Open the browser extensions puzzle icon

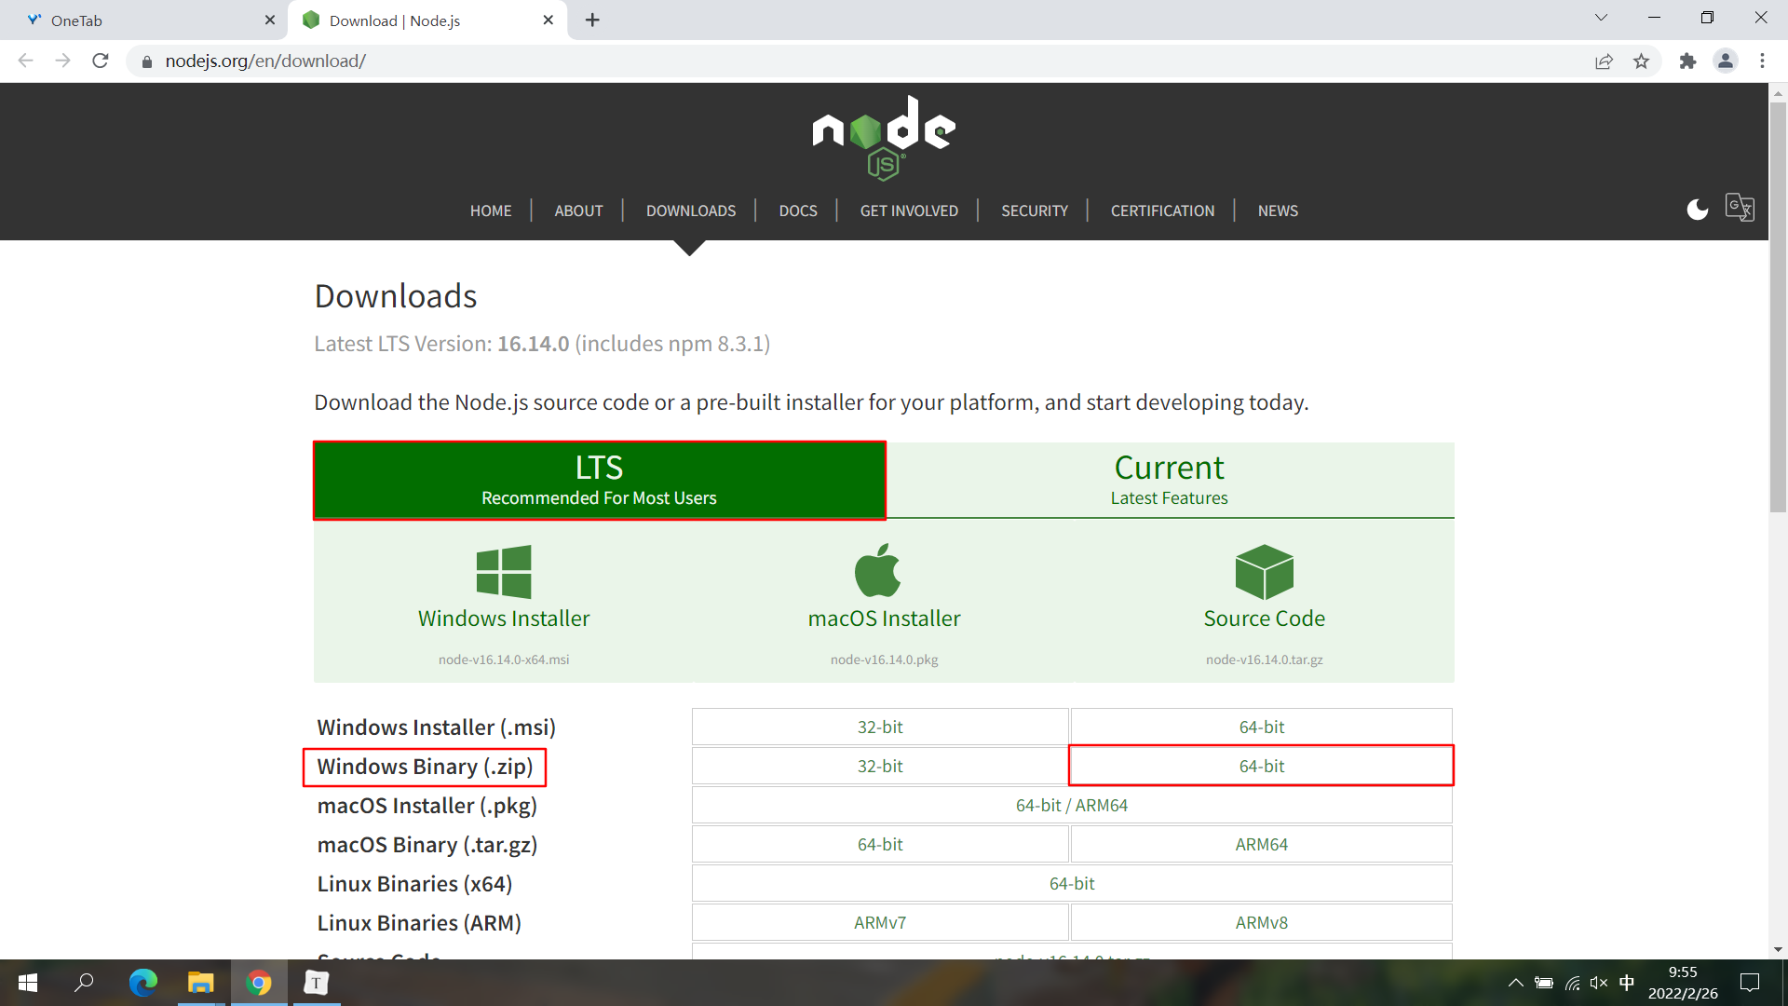point(1687,61)
